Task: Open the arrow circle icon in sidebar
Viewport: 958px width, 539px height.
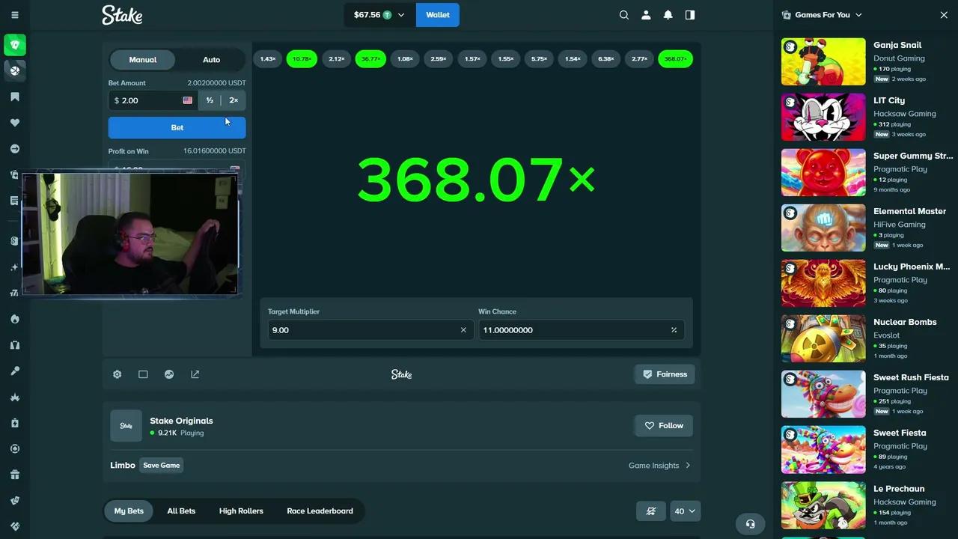Action: click(x=15, y=149)
